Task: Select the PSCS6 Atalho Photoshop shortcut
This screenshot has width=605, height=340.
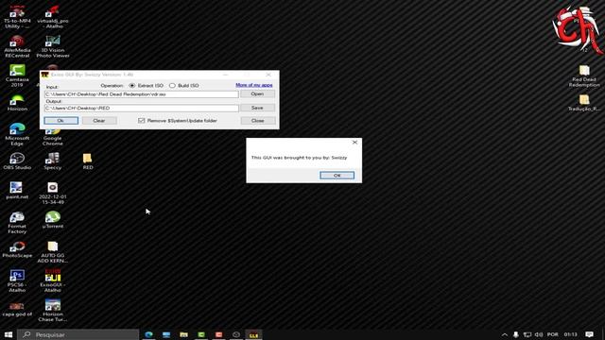Action: coord(17,280)
